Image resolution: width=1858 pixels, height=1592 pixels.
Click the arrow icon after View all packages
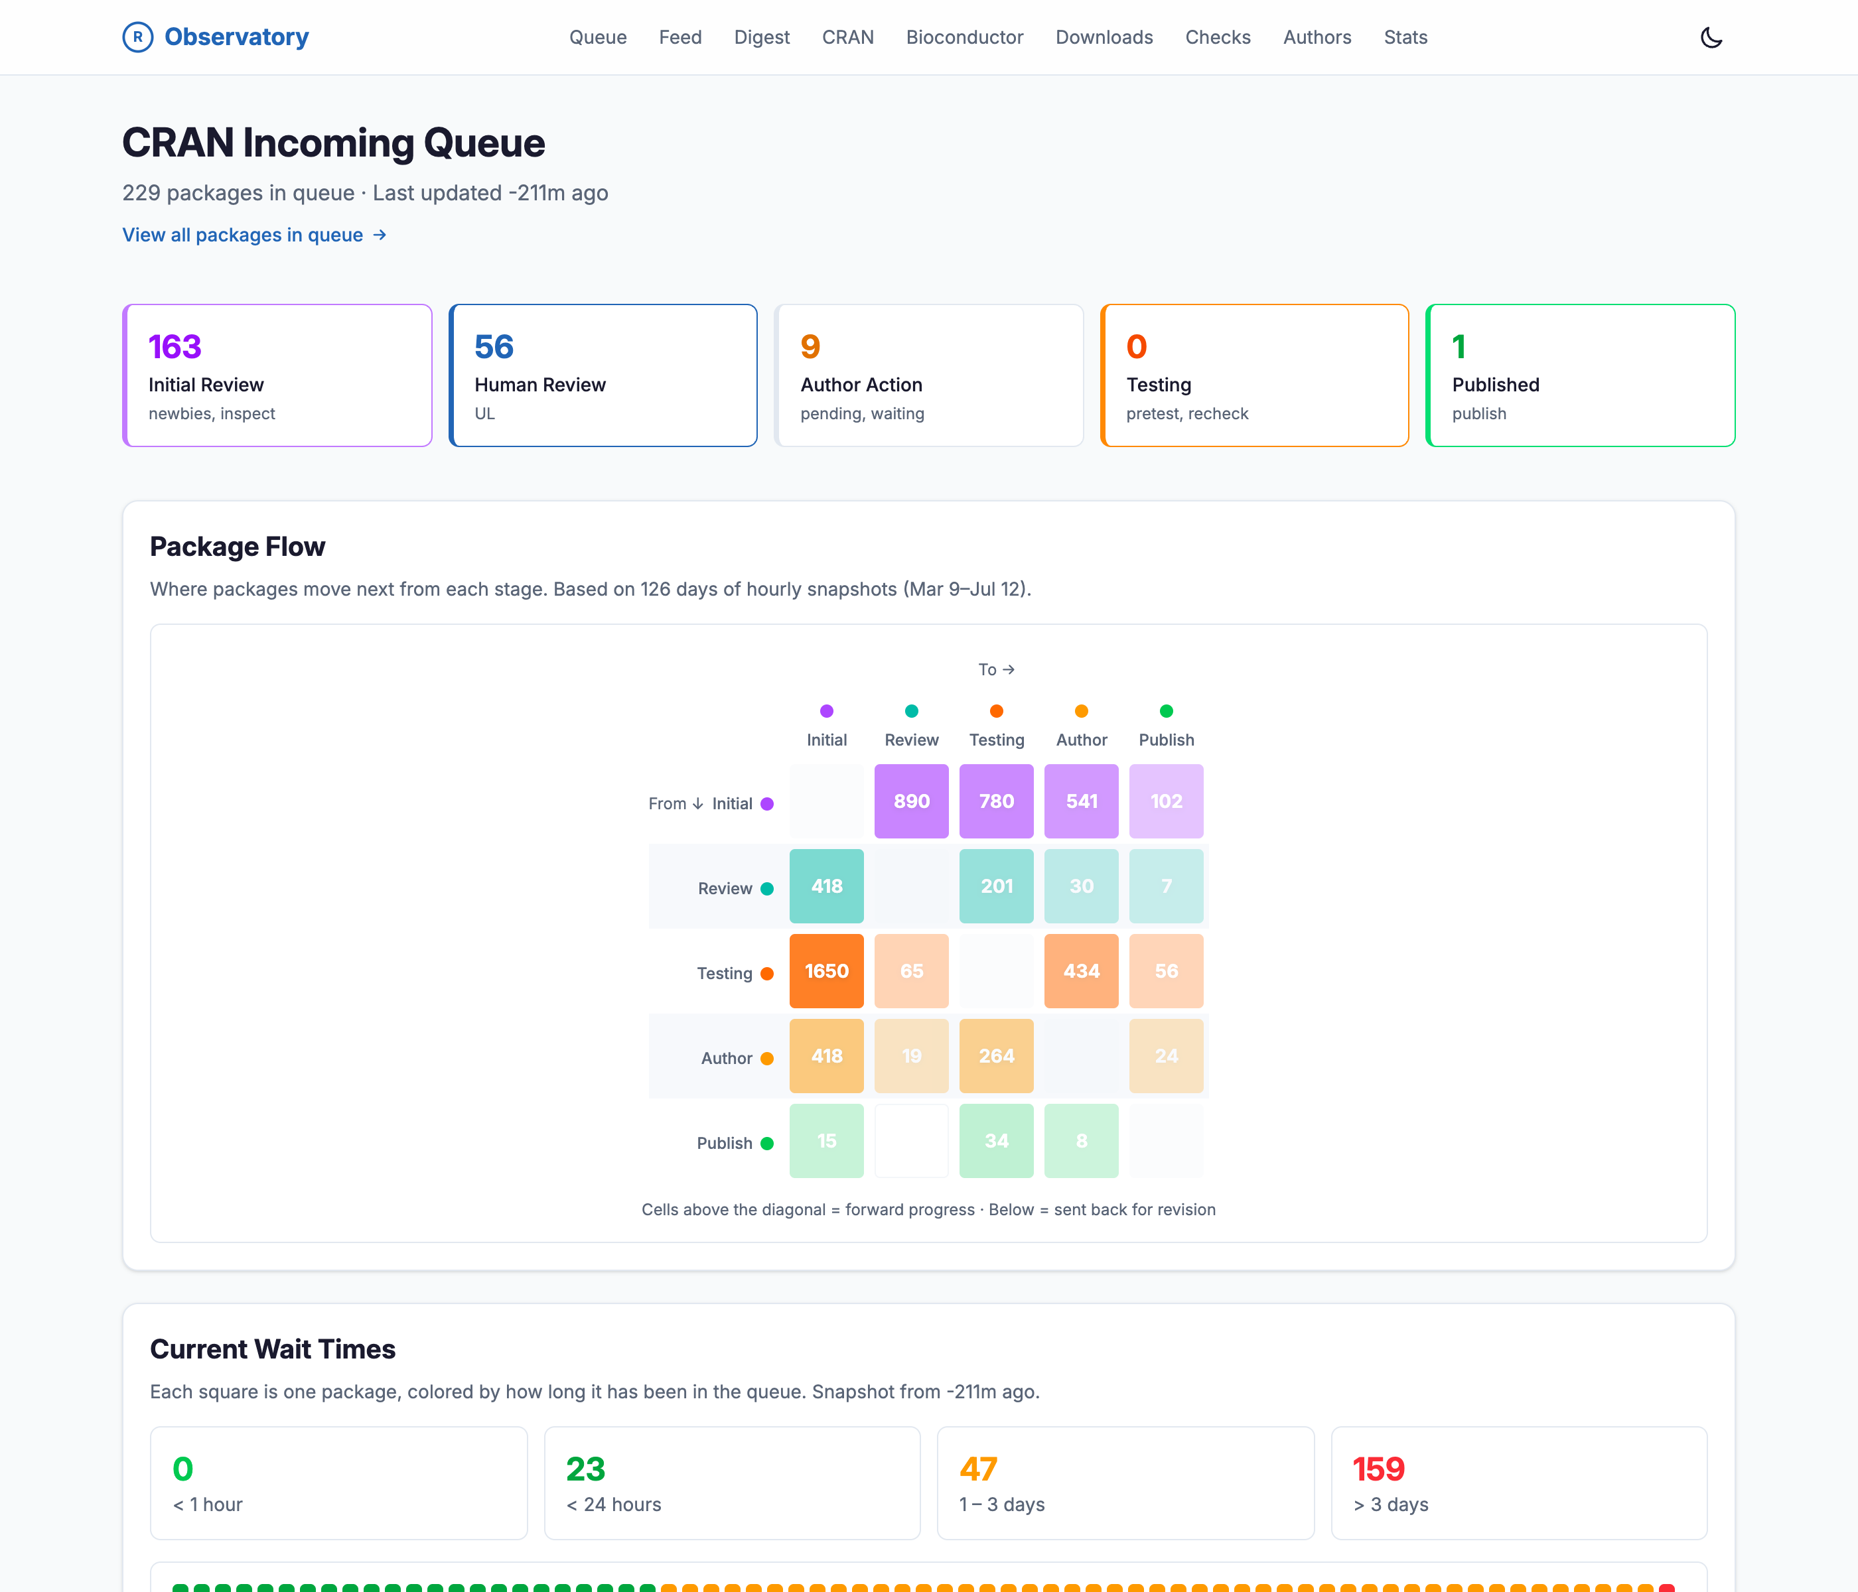coord(380,235)
